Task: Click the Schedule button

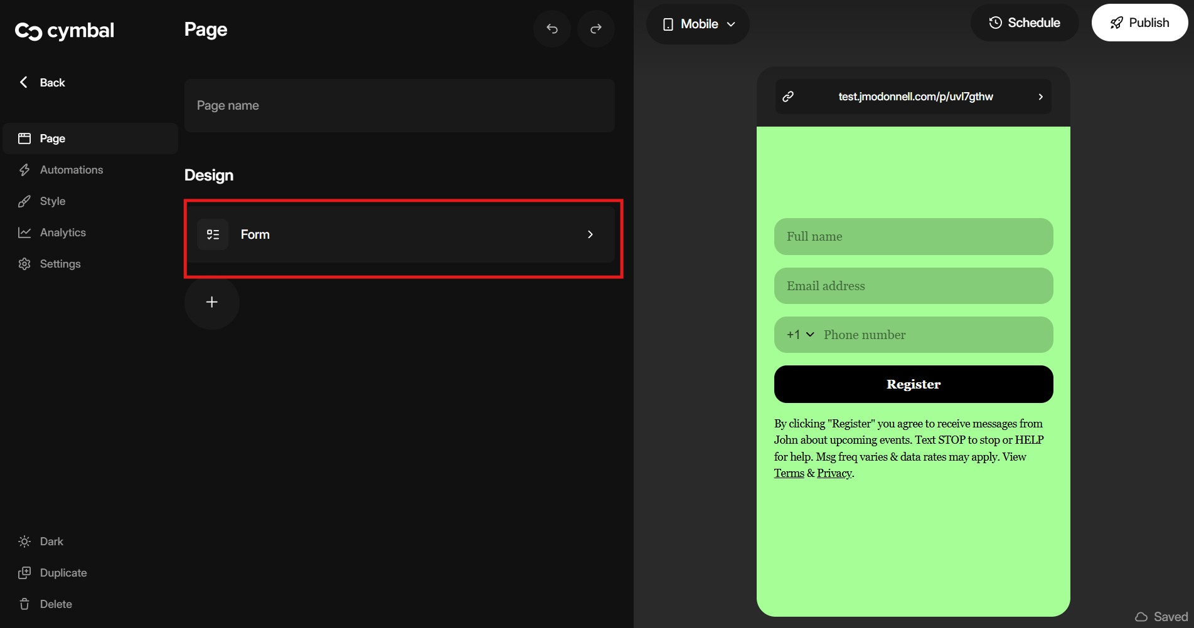Action: (x=1024, y=23)
